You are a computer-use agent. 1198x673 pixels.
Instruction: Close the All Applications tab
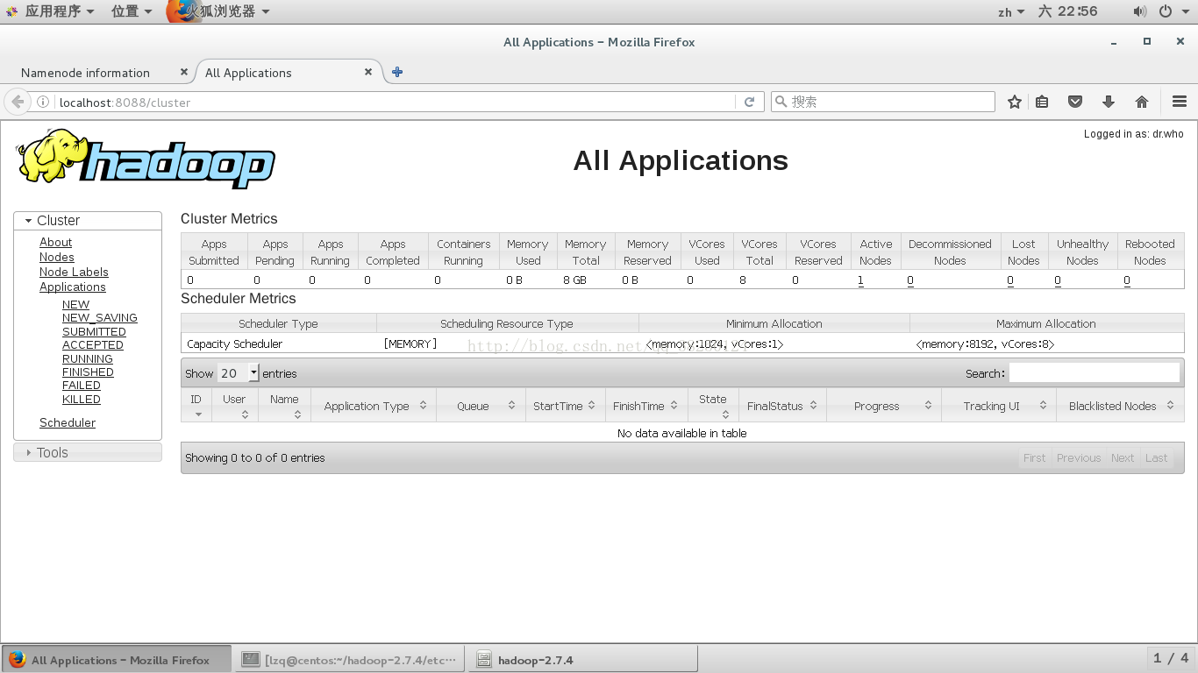[x=368, y=72]
